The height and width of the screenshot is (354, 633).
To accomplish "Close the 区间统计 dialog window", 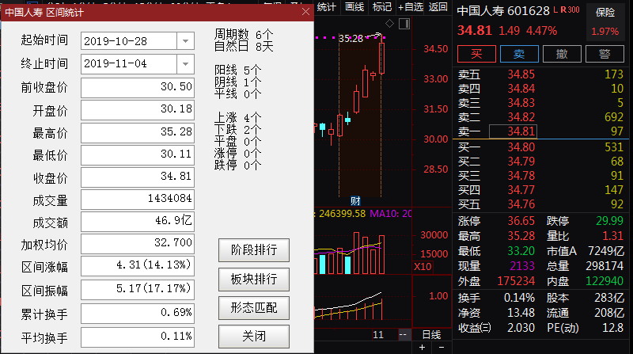I will pyautogui.click(x=305, y=12).
